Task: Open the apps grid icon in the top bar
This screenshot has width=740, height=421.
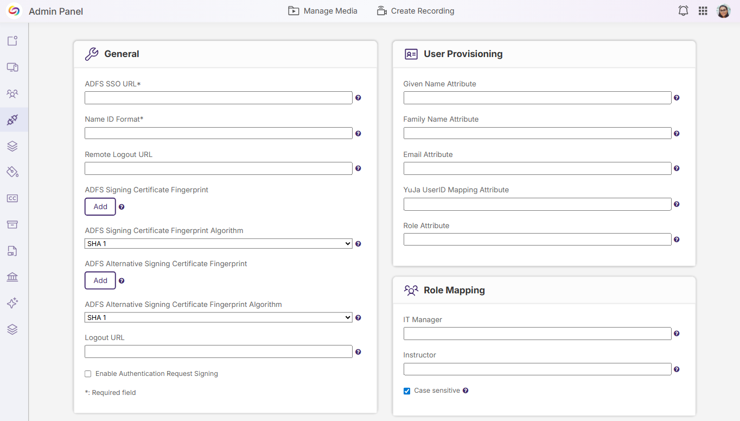Action: [x=703, y=10]
